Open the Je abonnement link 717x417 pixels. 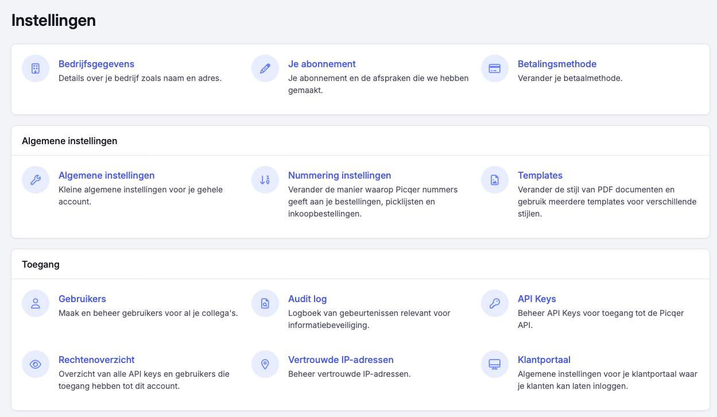tap(321, 64)
